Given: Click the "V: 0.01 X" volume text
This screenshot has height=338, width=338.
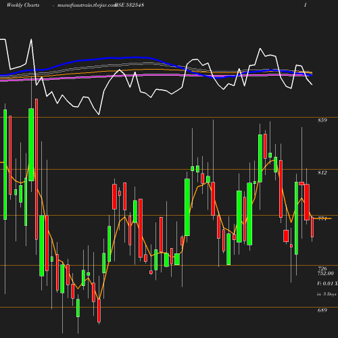Looking at the screenshot, I should (x=327, y=283).
